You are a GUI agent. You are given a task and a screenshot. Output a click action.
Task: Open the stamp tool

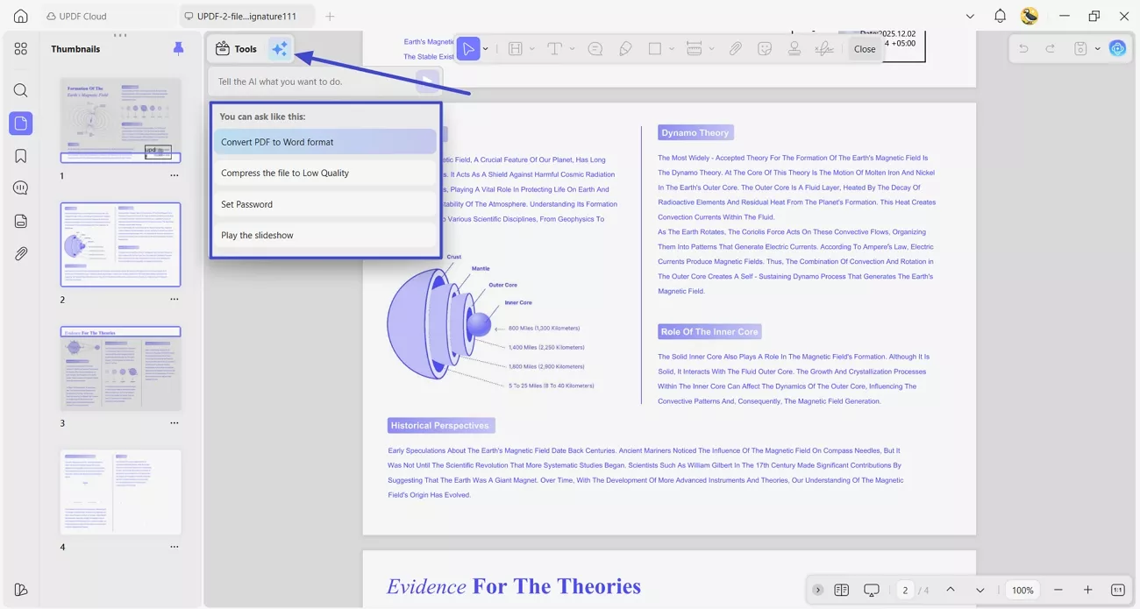click(794, 49)
